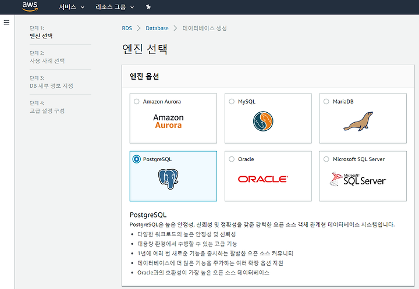Viewport: 419px width, 289px height.
Task: Select the Microsoft SQL Server radio button
Action: pyautogui.click(x=326, y=159)
